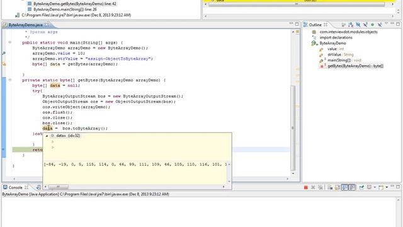Expand second child under data in hover popup
403x227 pixels.
pyautogui.click(x=52, y=147)
